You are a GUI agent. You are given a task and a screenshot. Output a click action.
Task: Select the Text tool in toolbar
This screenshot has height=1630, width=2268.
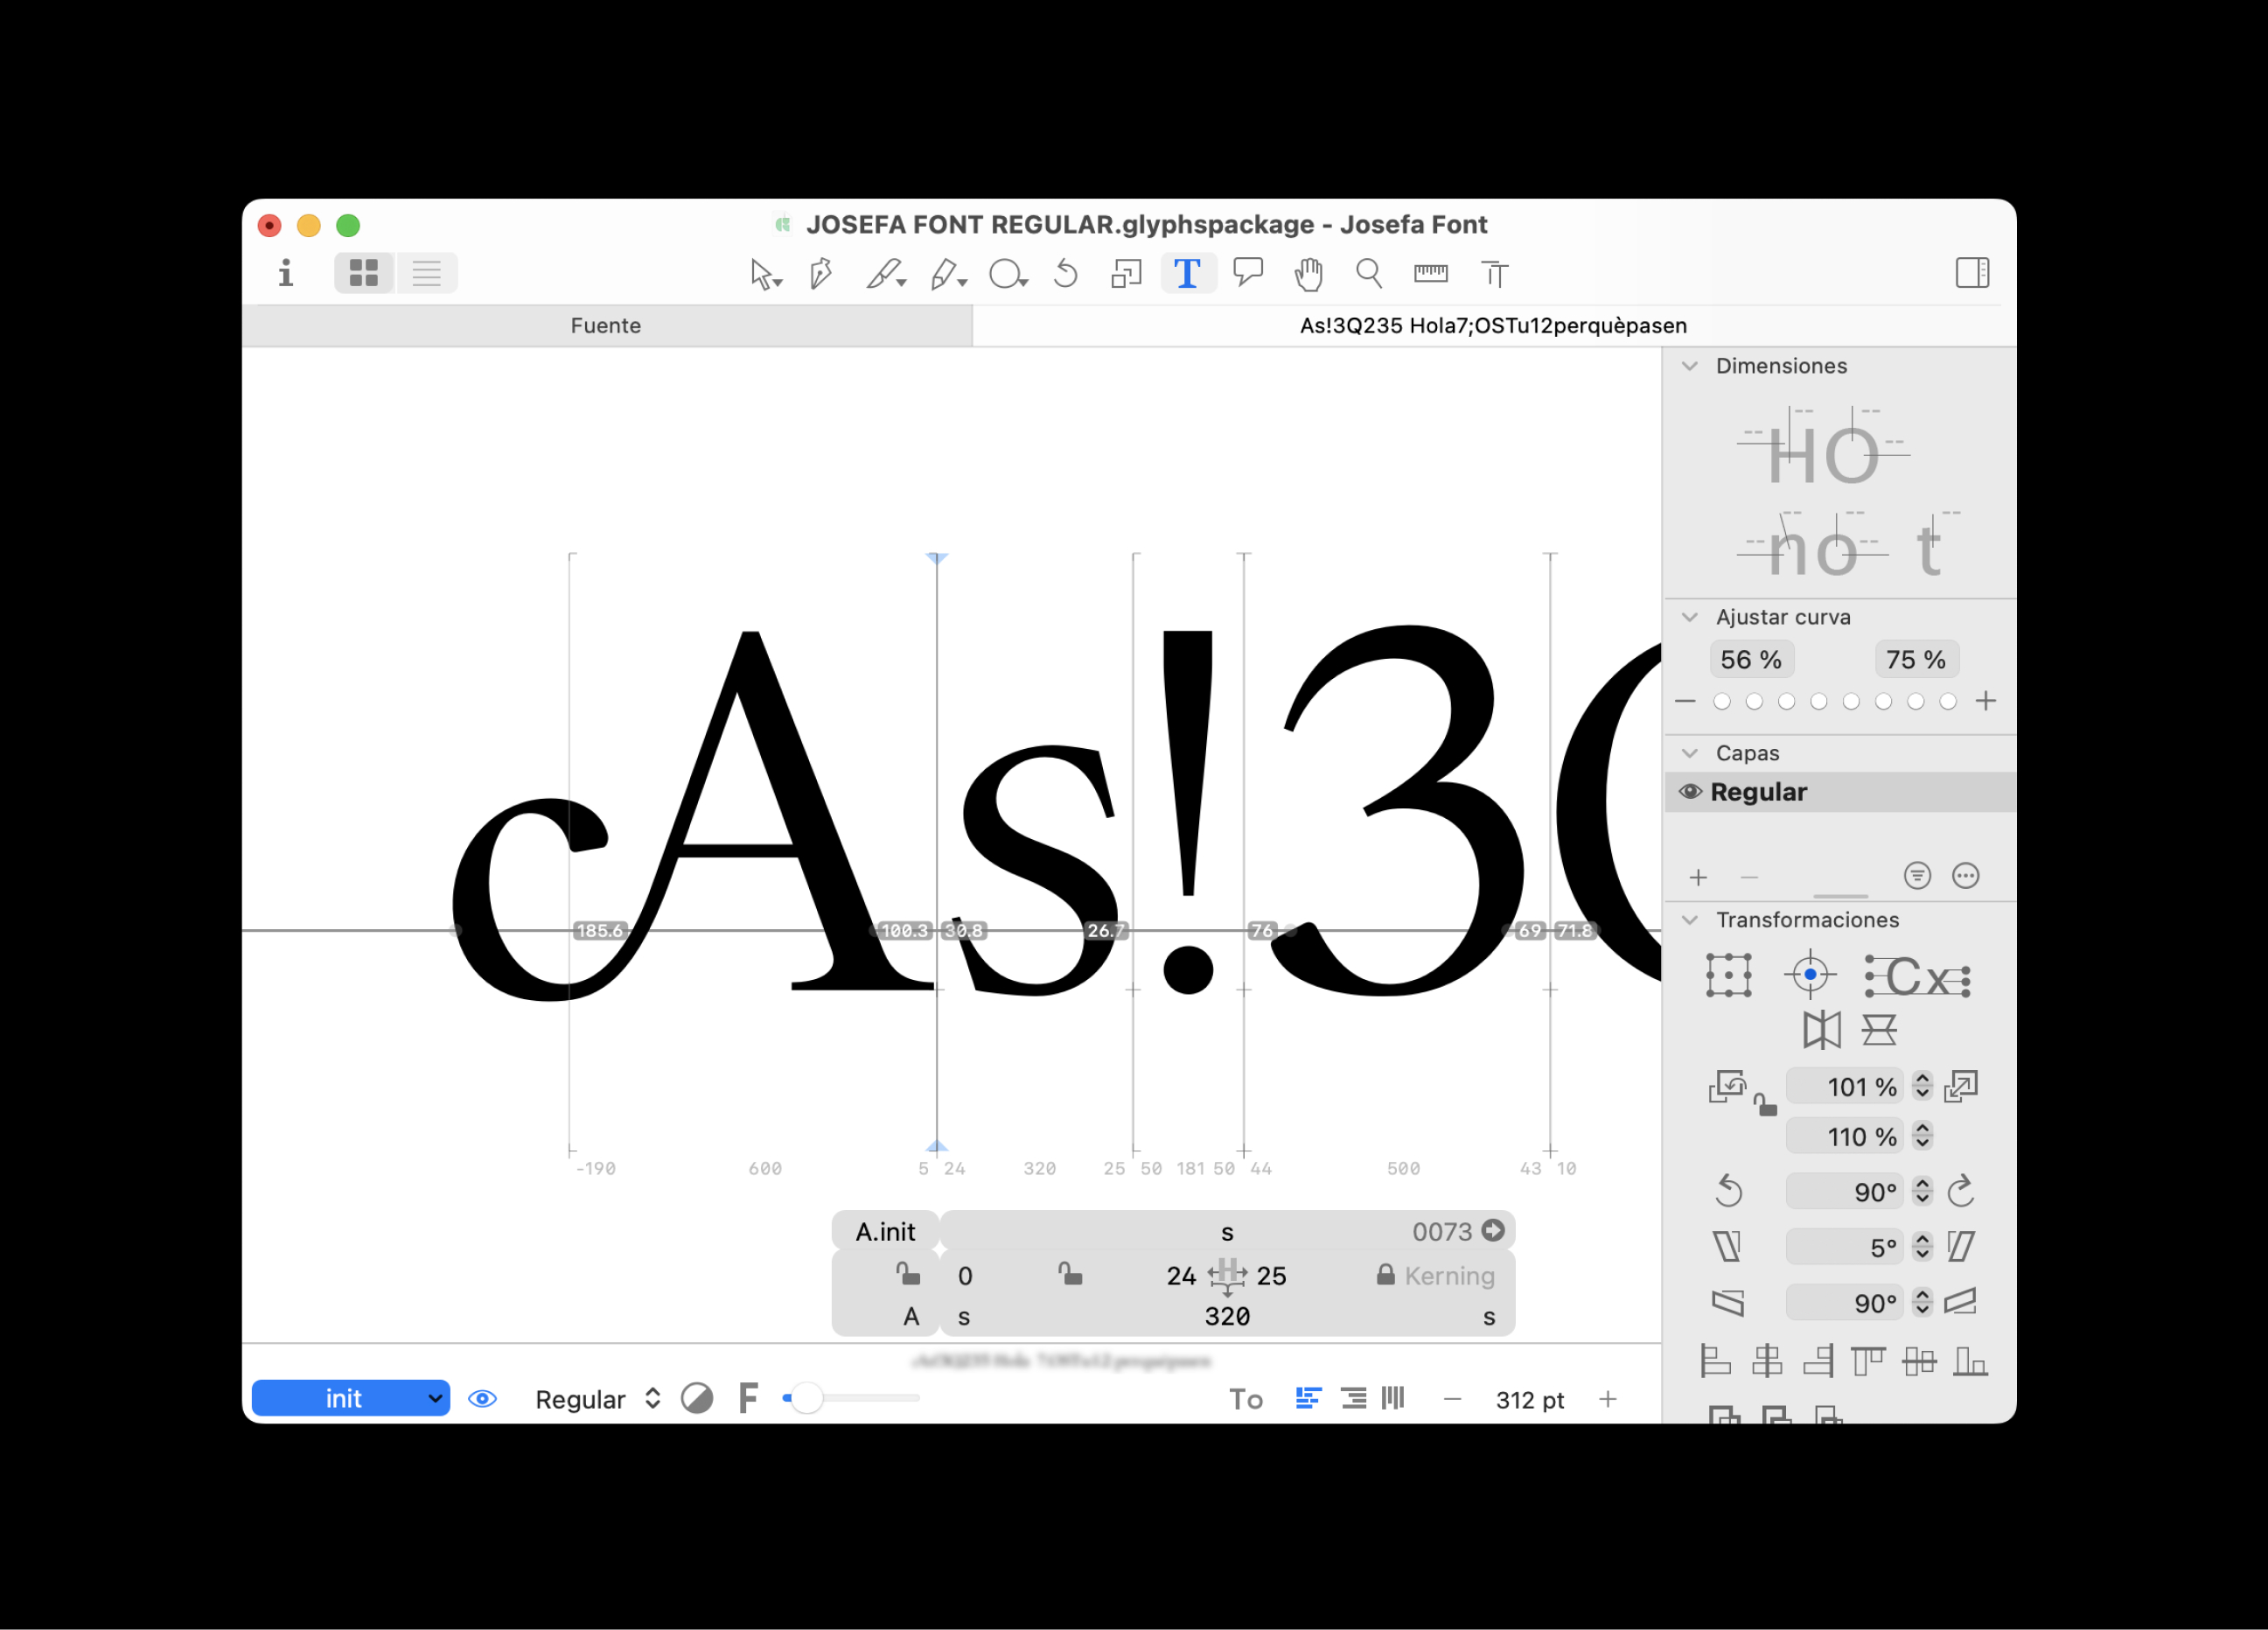coord(1187,273)
